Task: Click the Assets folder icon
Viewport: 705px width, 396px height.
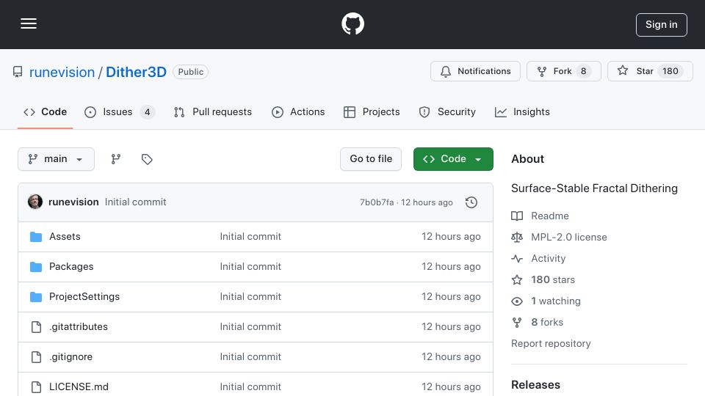Action: click(x=36, y=237)
